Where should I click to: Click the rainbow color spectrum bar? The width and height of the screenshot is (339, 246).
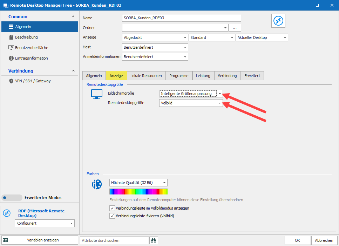[138, 191]
